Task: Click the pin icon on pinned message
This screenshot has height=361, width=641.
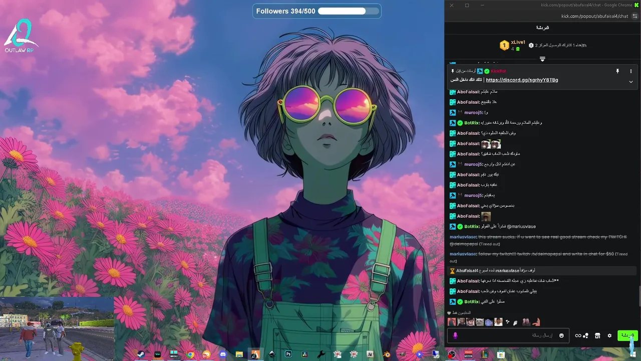Action: pyautogui.click(x=617, y=71)
